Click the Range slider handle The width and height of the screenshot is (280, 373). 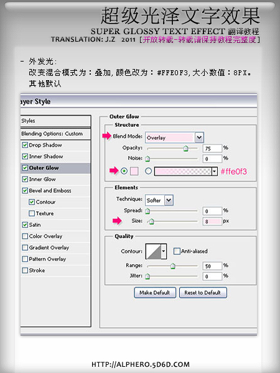click(x=173, y=266)
